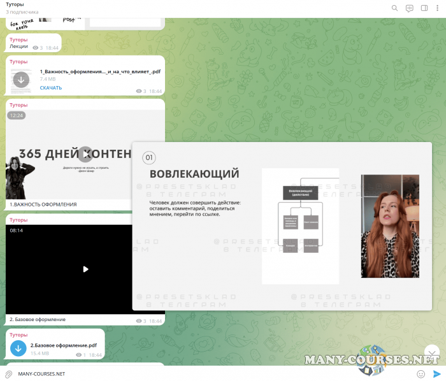Click Туторы sender name above Лекции
This screenshot has width=446, height=381.
18,40
